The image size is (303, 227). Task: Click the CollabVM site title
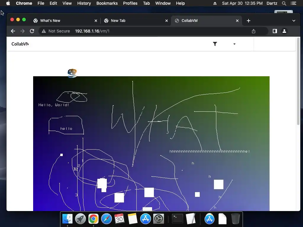point(20,44)
